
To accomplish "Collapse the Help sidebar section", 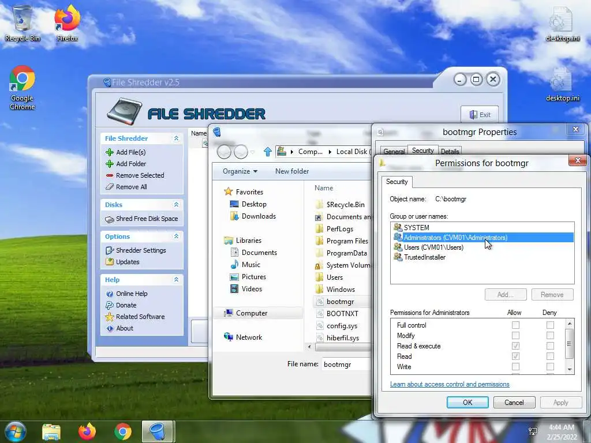I will [176, 280].
